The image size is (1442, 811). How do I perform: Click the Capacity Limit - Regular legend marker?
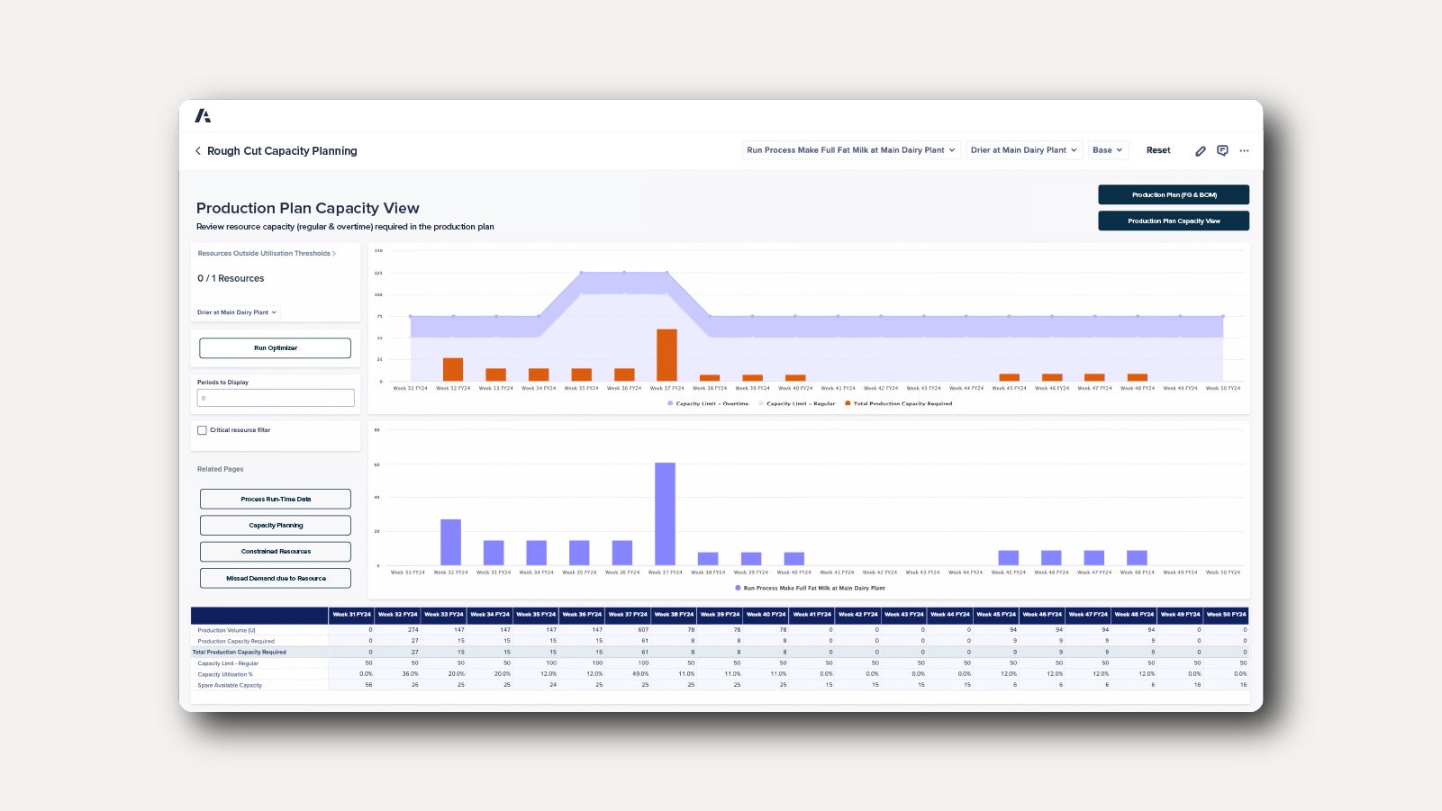click(x=761, y=404)
